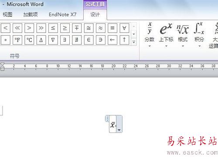Screen dimensions: 218x159
Task: Open the 积分 integral gallery
Action: click(x=199, y=35)
